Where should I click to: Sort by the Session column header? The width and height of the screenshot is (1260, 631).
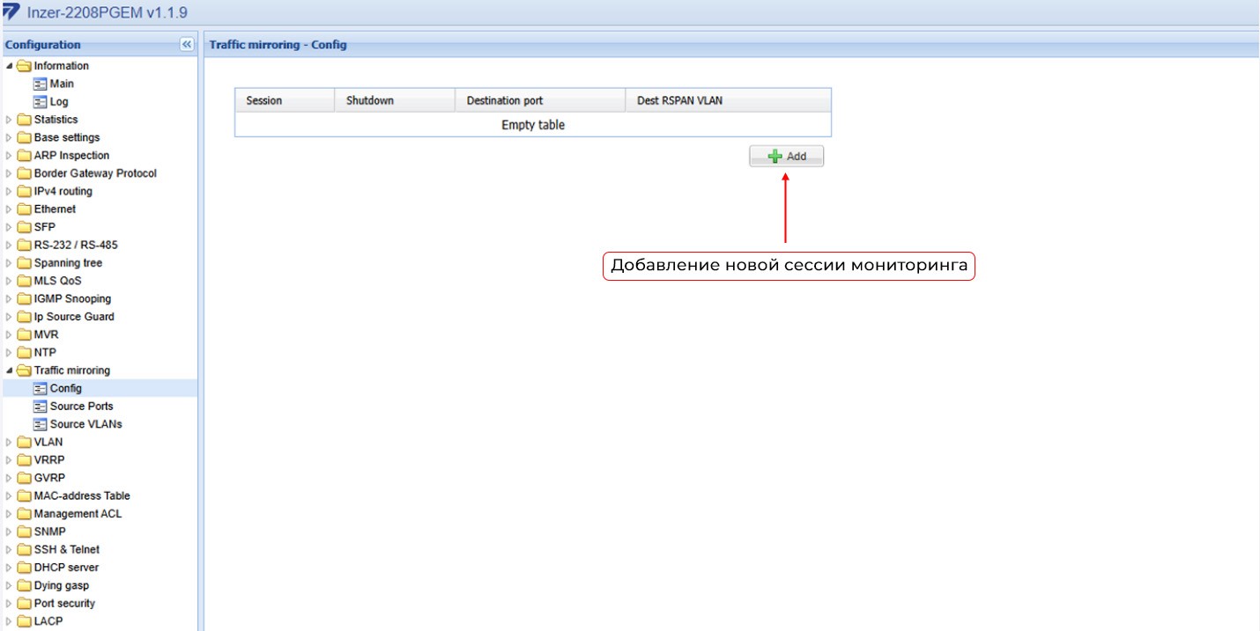click(x=264, y=100)
